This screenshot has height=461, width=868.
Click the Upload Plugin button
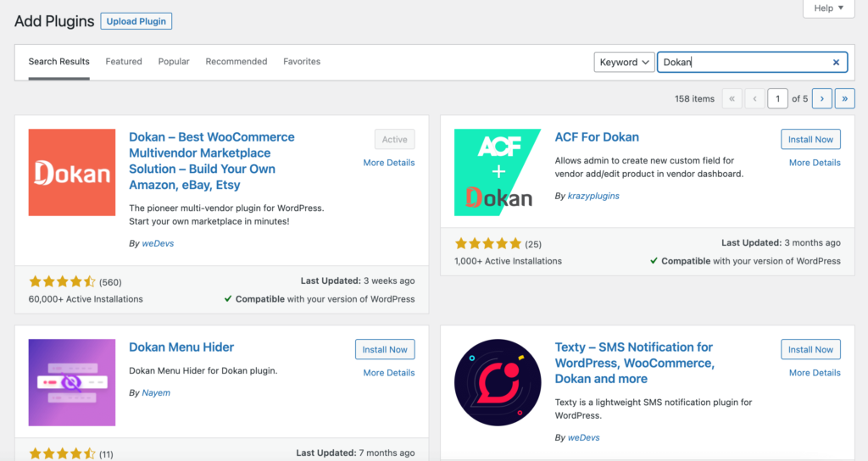pyautogui.click(x=136, y=21)
